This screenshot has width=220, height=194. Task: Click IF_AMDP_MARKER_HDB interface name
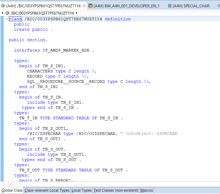click(x=66, y=50)
